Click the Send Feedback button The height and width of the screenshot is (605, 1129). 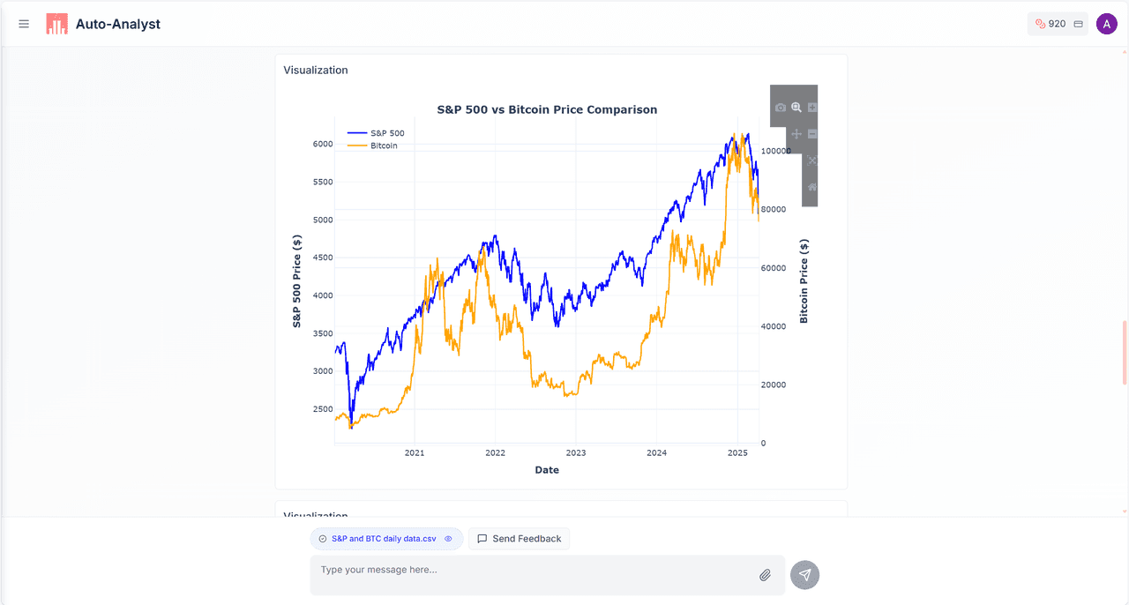519,539
